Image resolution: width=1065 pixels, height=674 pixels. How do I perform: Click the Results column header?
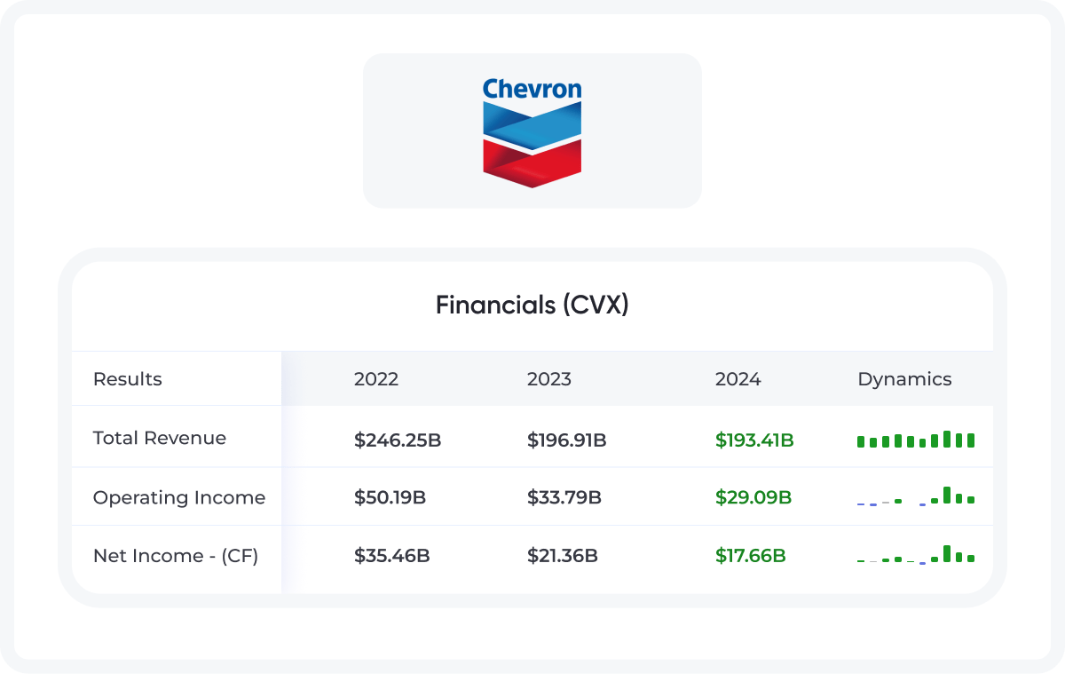[128, 379]
